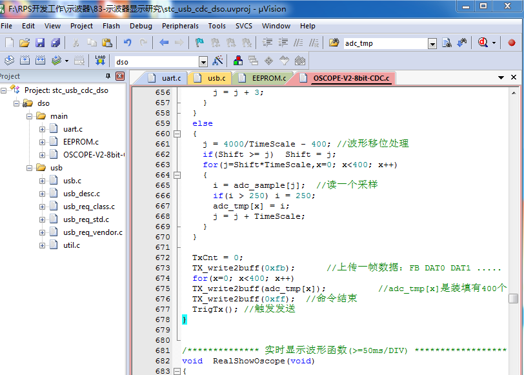524x375 pixels.
Task: Collapse the dso target node
Action: click(x=16, y=103)
